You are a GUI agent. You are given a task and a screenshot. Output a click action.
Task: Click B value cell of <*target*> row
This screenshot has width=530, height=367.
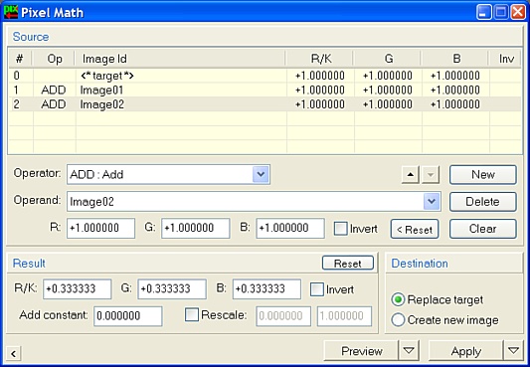point(455,76)
